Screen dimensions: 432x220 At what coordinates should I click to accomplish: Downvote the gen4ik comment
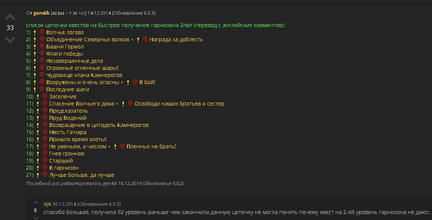point(10,39)
